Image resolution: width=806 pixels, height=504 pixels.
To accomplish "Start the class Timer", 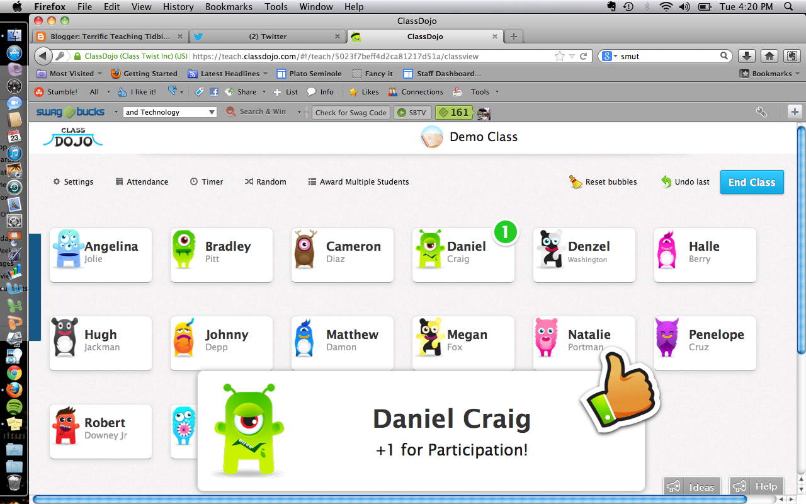I will click(x=207, y=181).
